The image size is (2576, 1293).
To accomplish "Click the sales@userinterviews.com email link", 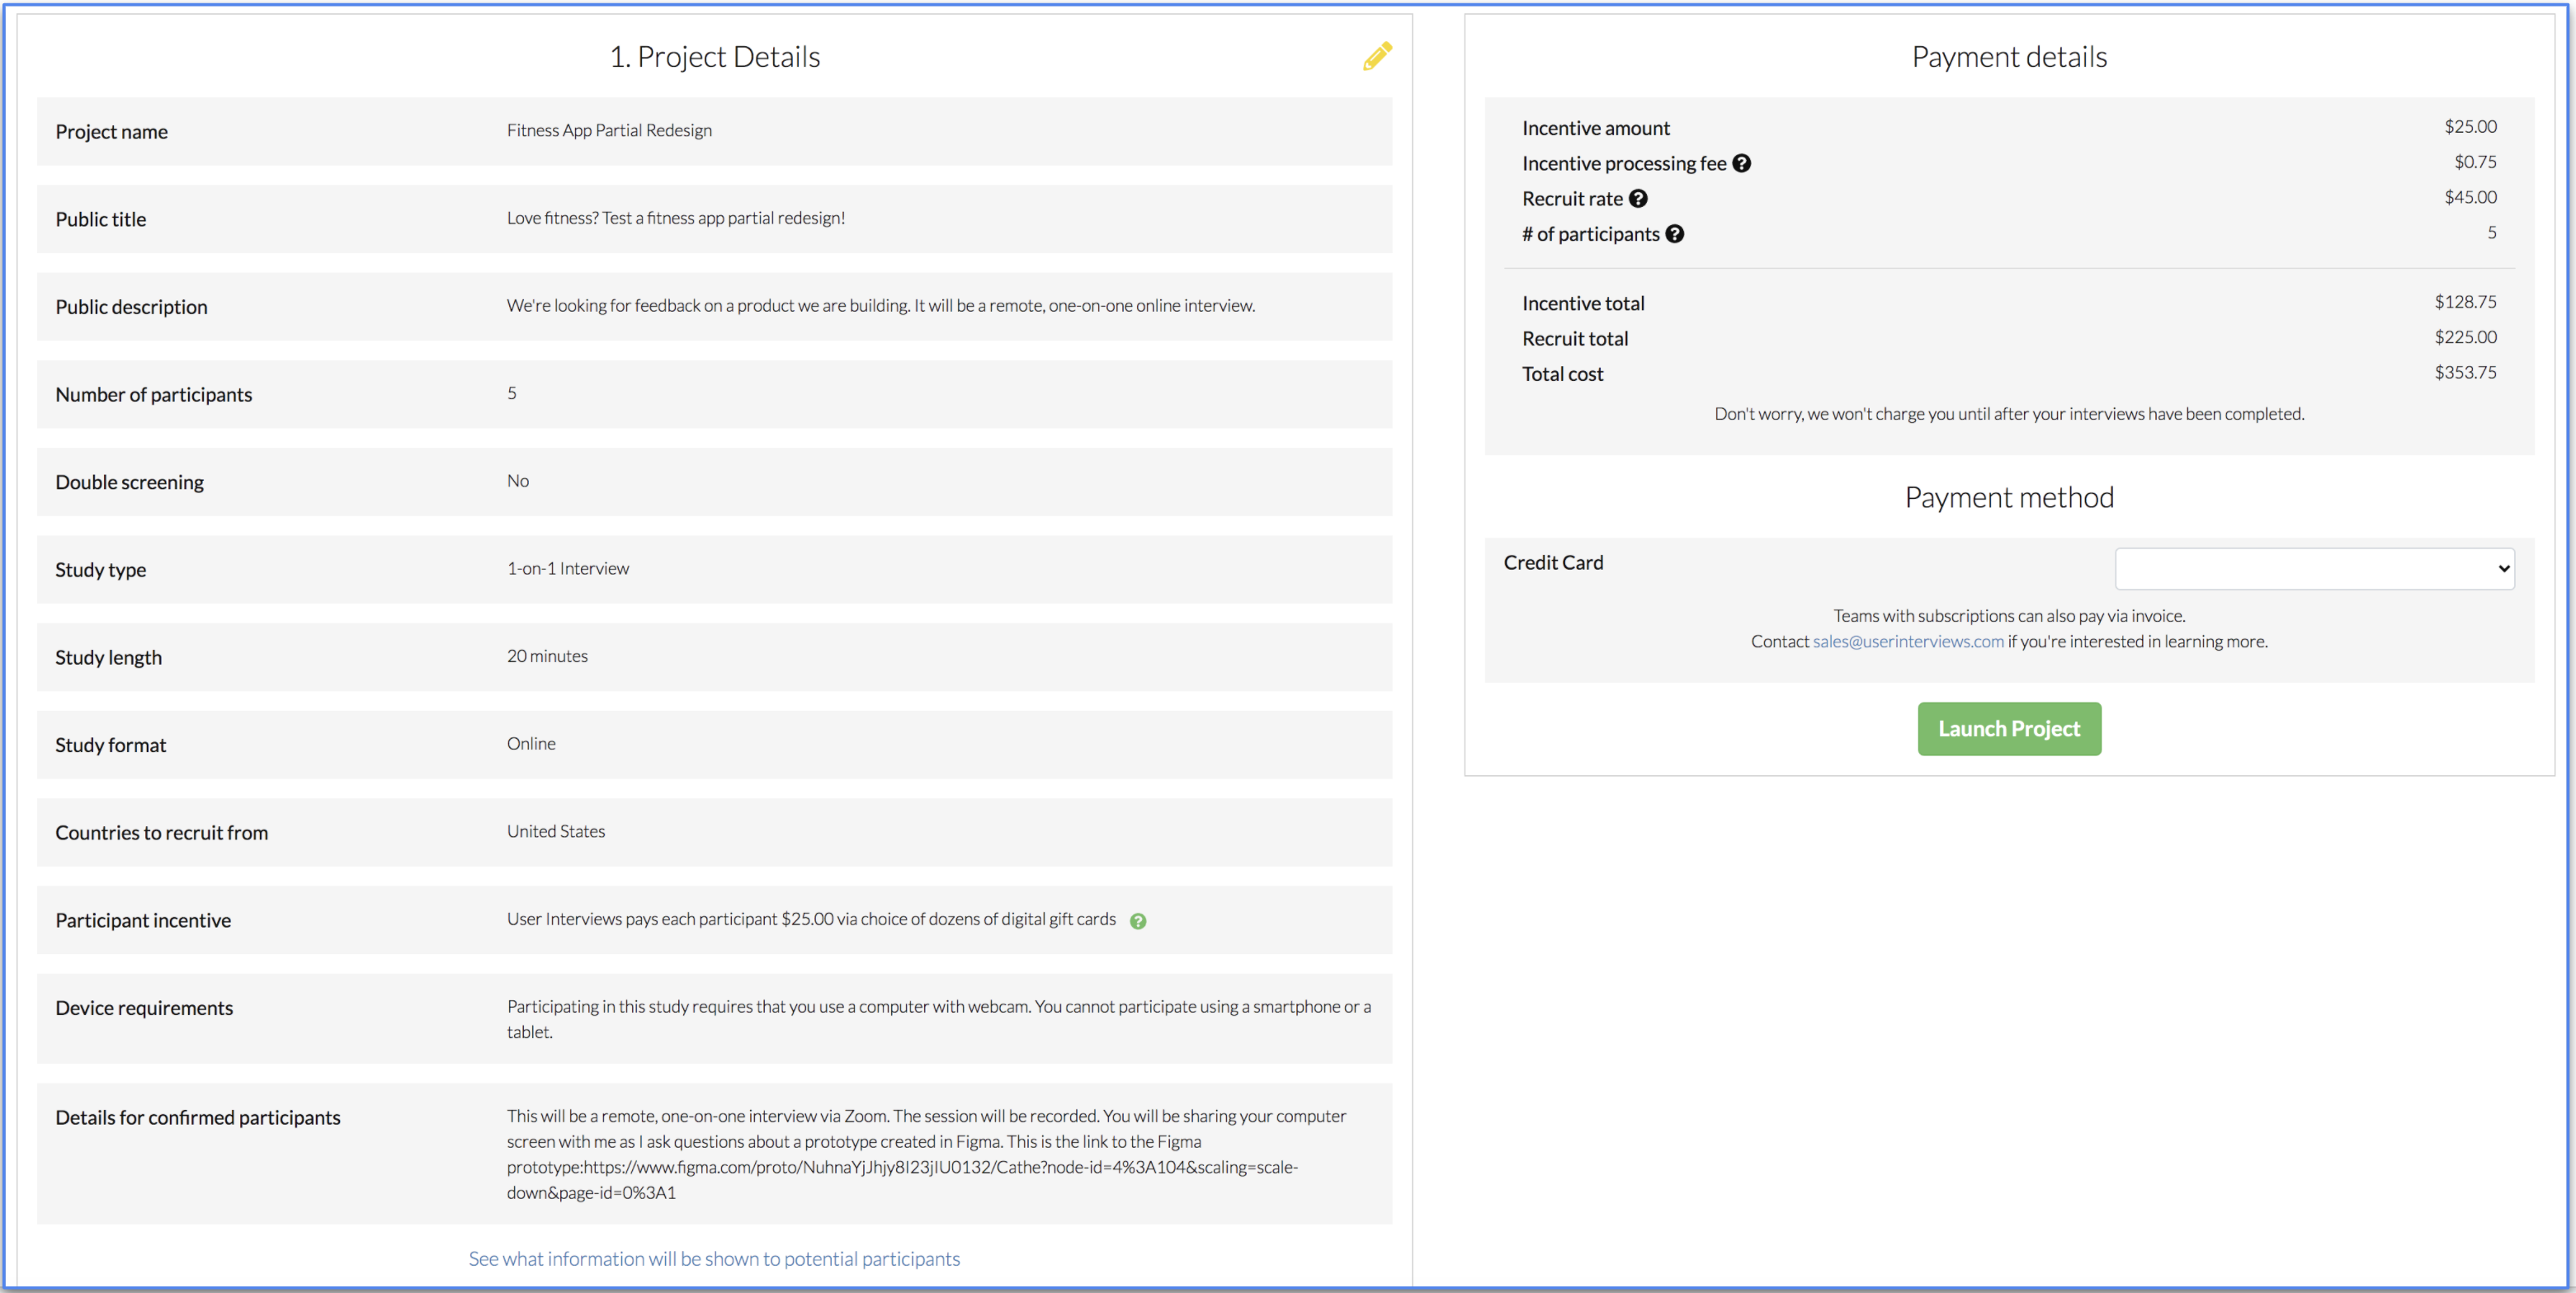I will (x=1907, y=641).
